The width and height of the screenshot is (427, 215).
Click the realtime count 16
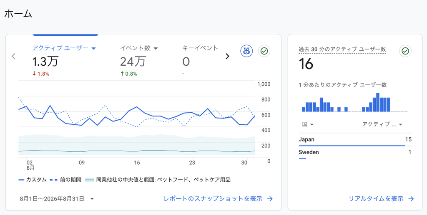tap(306, 64)
